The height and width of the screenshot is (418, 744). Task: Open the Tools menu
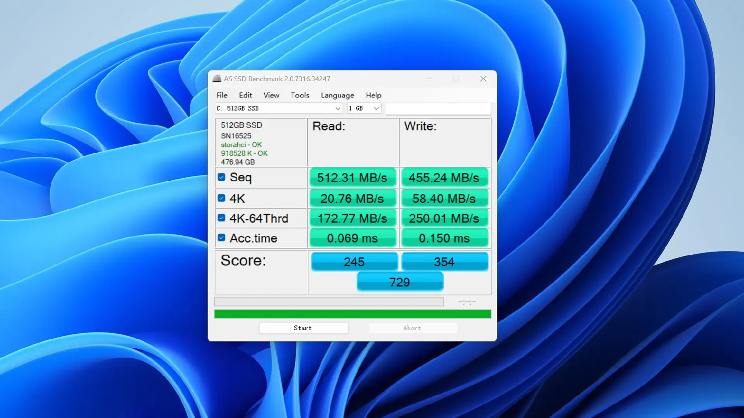coord(300,95)
